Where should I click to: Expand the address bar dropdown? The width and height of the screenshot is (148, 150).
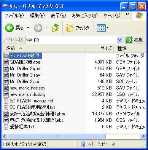coord(119,40)
